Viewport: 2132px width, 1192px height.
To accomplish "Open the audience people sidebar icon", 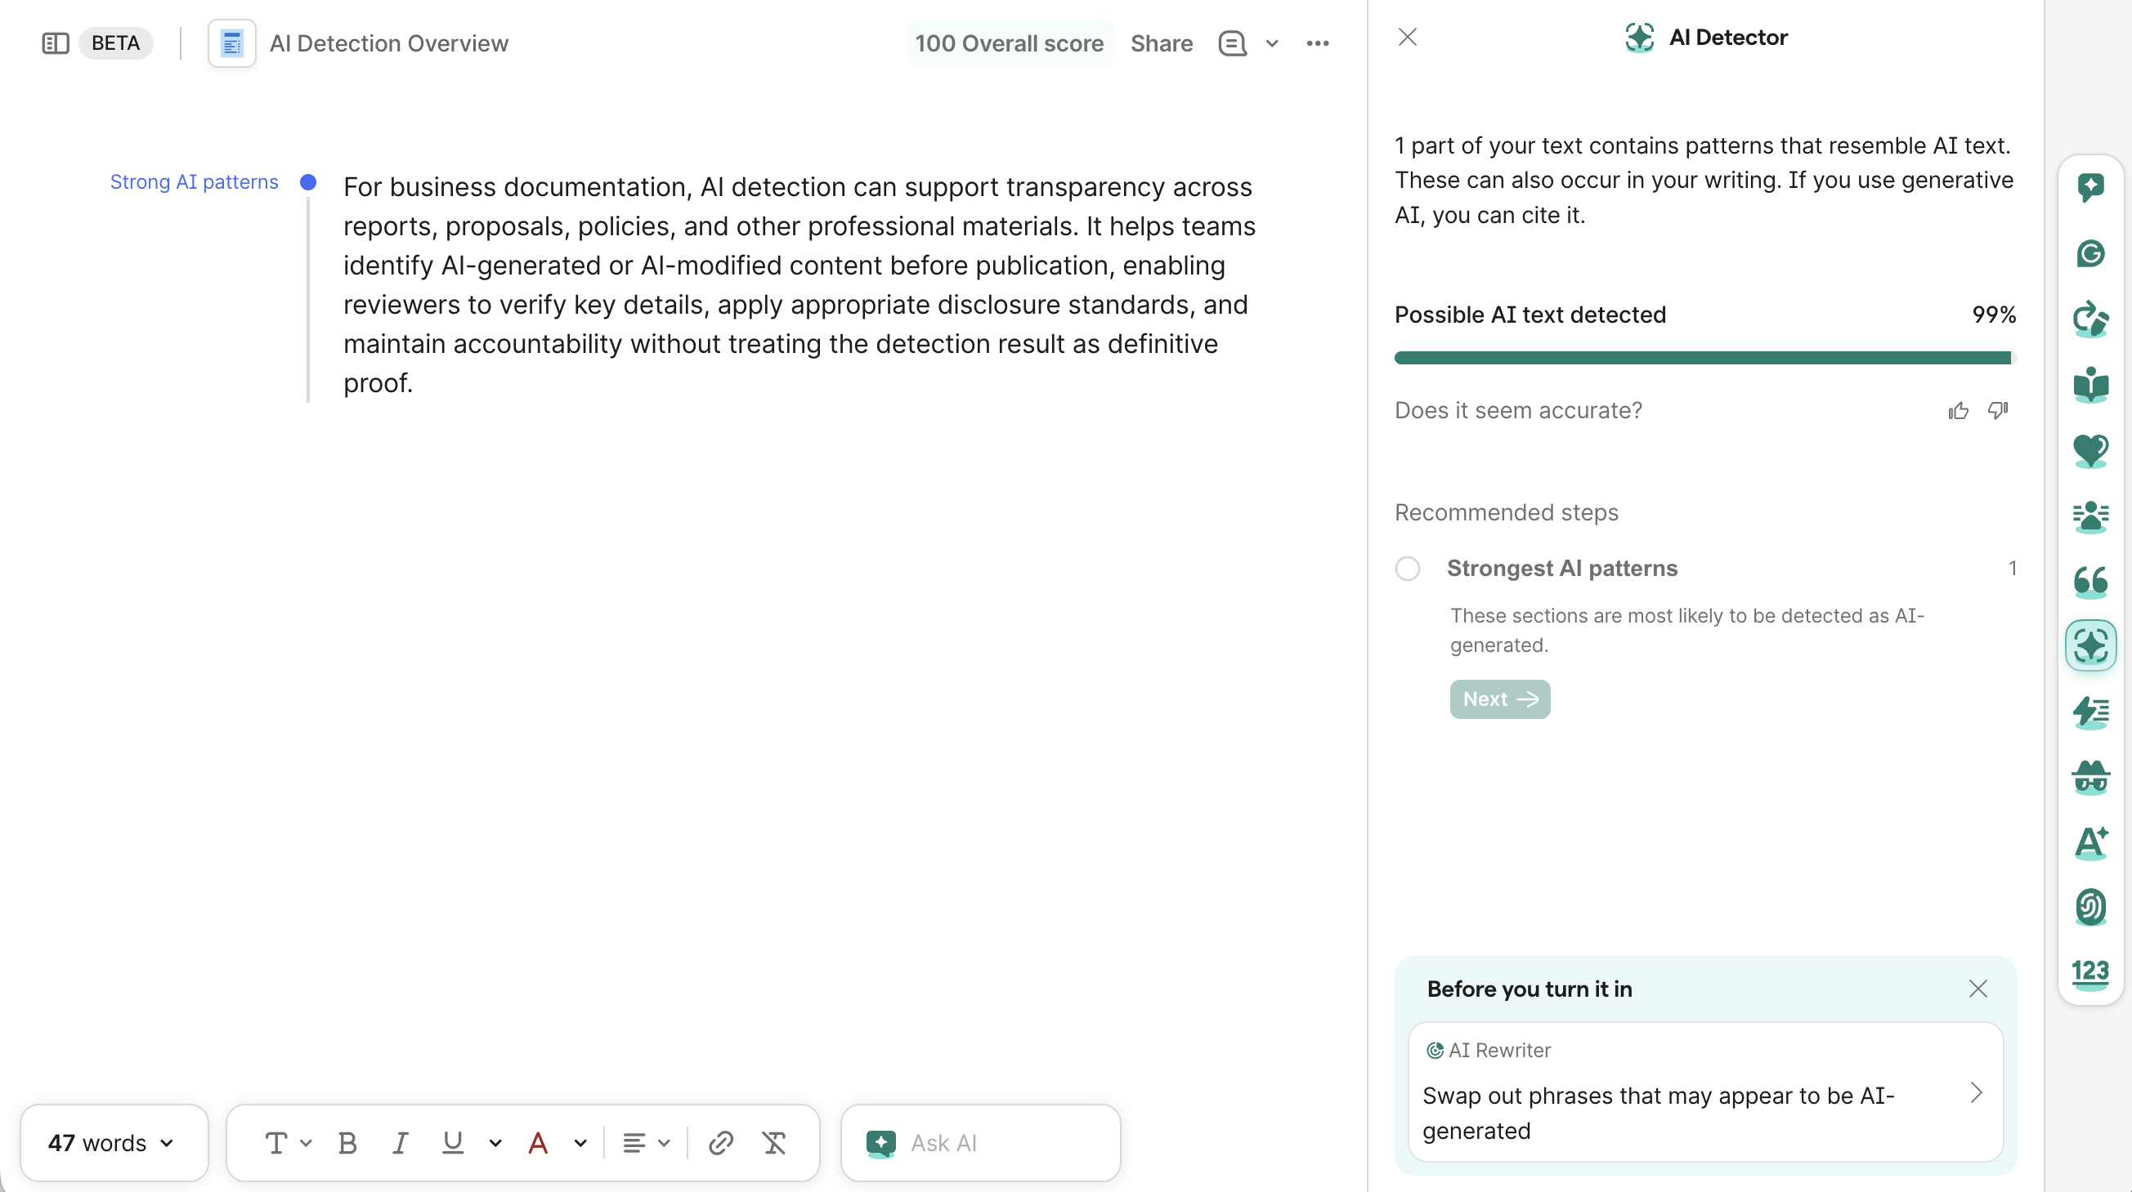I will click(x=2090, y=516).
